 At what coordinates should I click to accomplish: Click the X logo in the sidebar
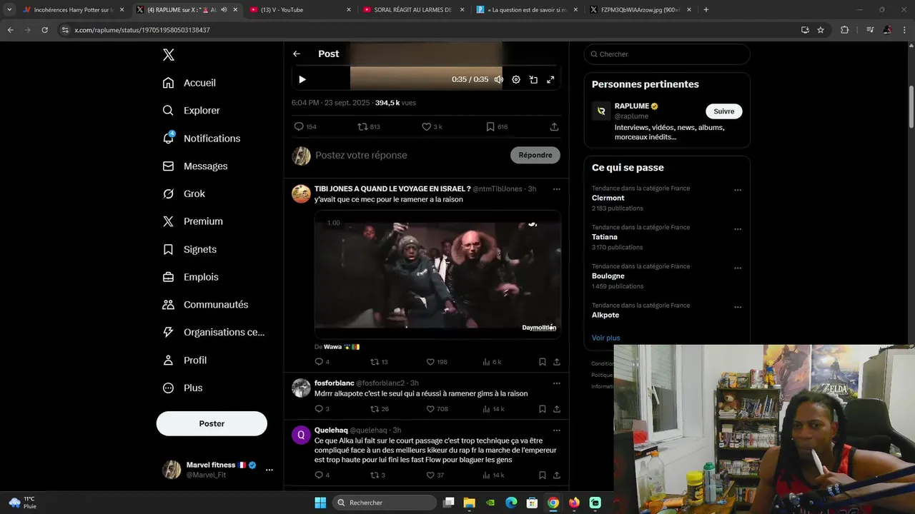pyautogui.click(x=168, y=55)
